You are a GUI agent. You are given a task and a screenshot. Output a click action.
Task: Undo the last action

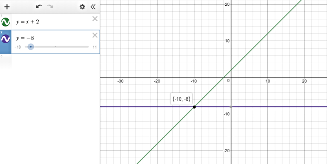pos(39,7)
